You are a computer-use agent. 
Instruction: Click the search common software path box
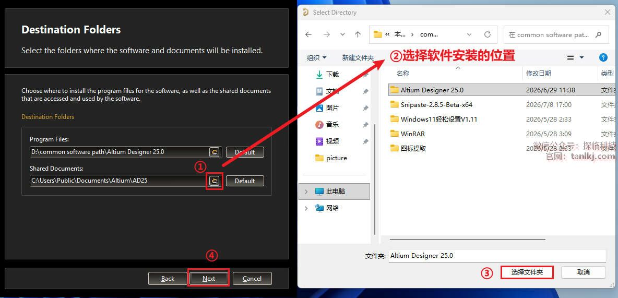coord(556,34)
